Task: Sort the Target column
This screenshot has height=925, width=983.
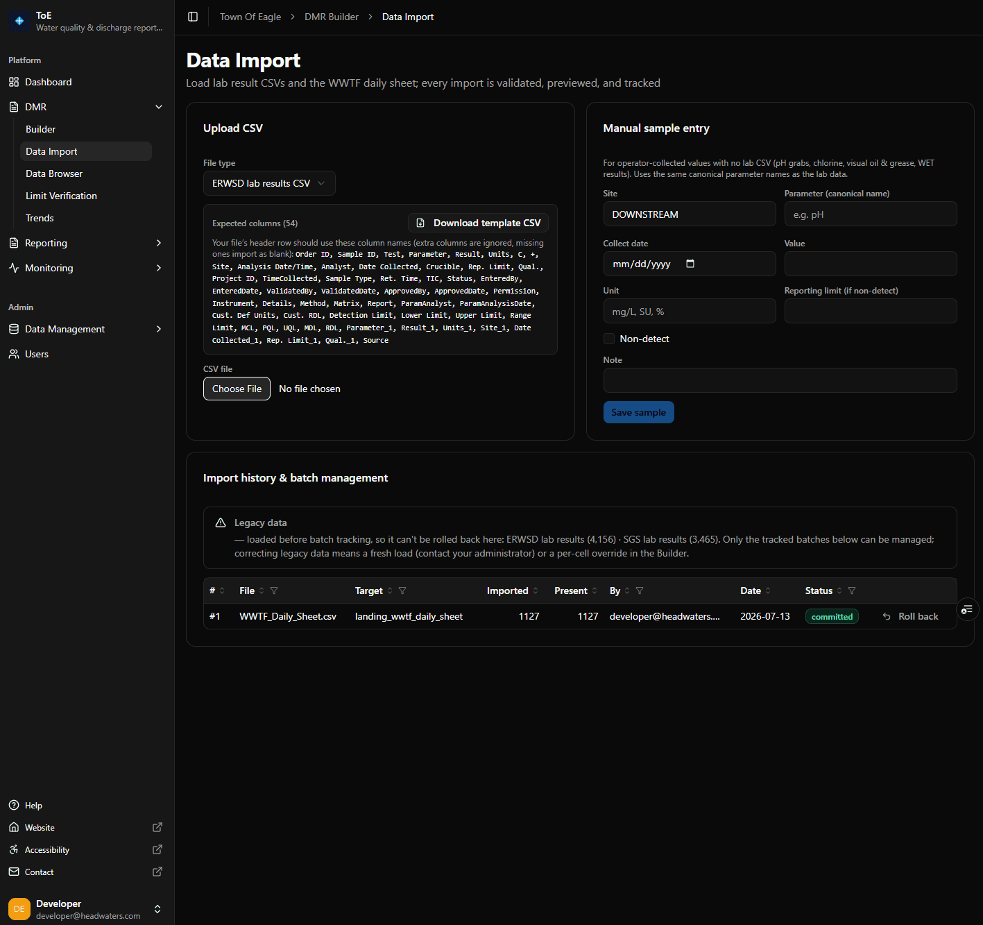Action: coord(390,591)
